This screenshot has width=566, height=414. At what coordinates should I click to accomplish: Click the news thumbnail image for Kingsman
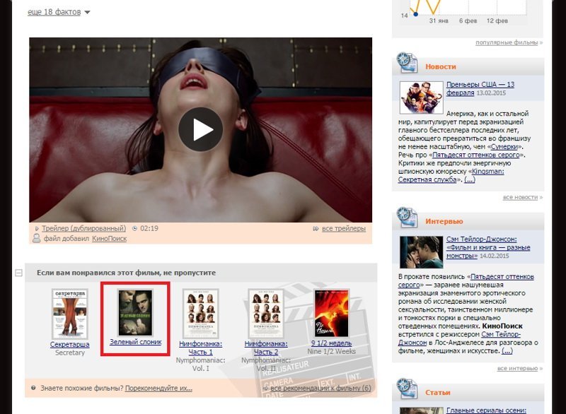(421, 97)
